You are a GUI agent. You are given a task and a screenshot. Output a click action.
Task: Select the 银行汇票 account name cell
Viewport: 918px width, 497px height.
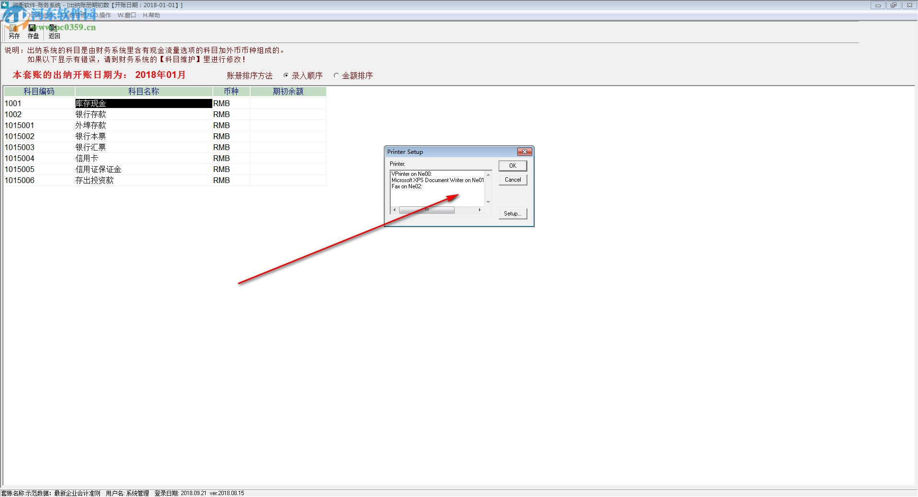point(143,147)
